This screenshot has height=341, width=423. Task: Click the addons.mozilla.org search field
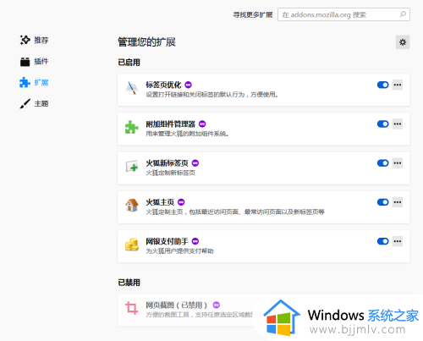coord(343,14)
